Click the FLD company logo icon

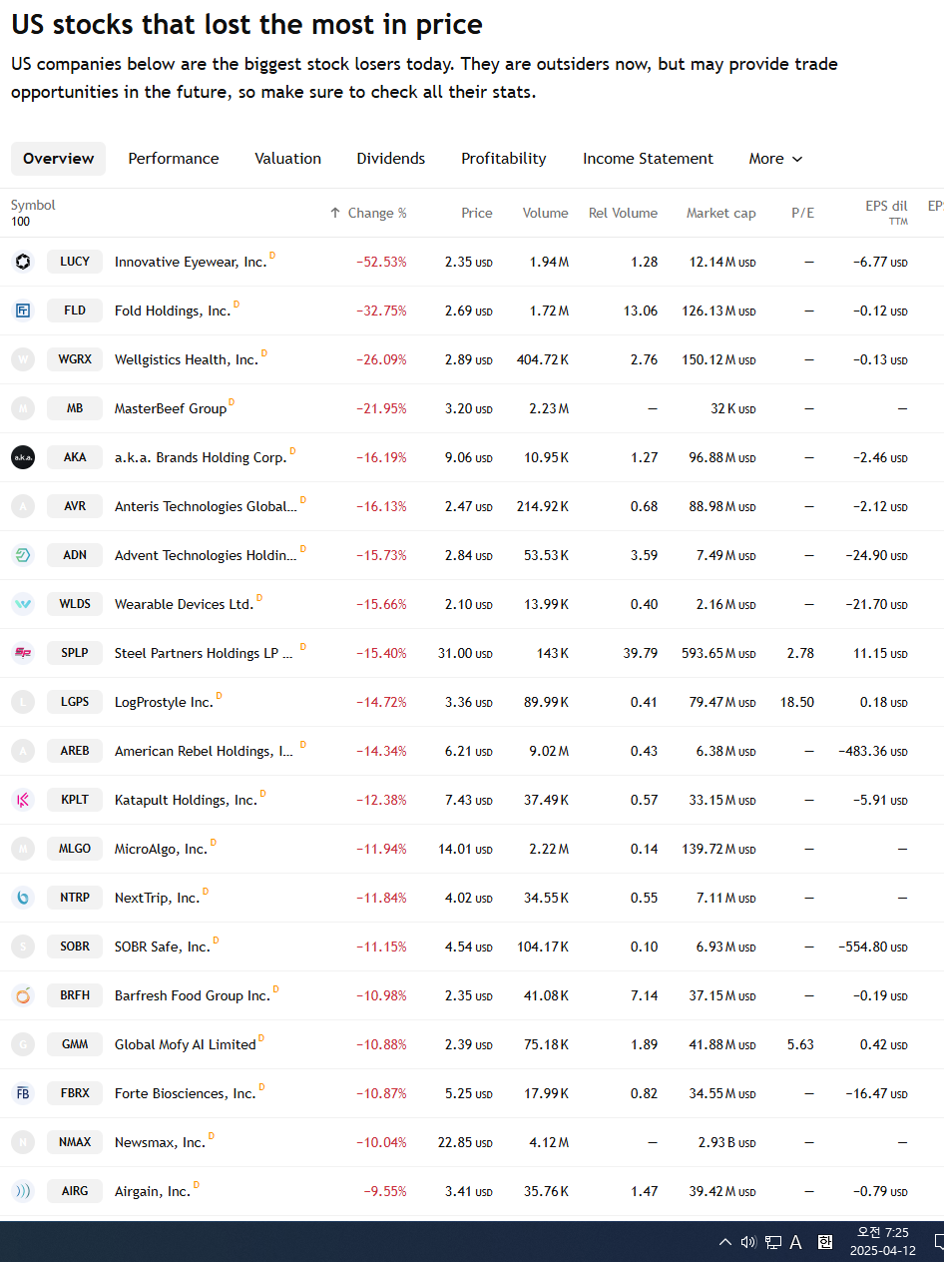click(23, 311)
